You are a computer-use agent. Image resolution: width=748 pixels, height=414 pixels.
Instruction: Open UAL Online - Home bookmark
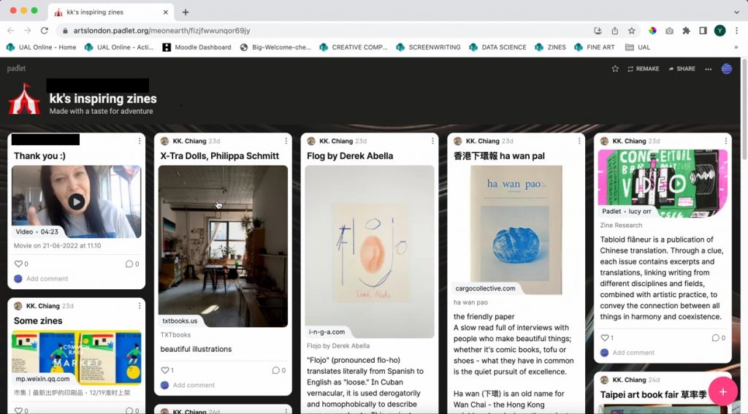[x=42, y=47]
